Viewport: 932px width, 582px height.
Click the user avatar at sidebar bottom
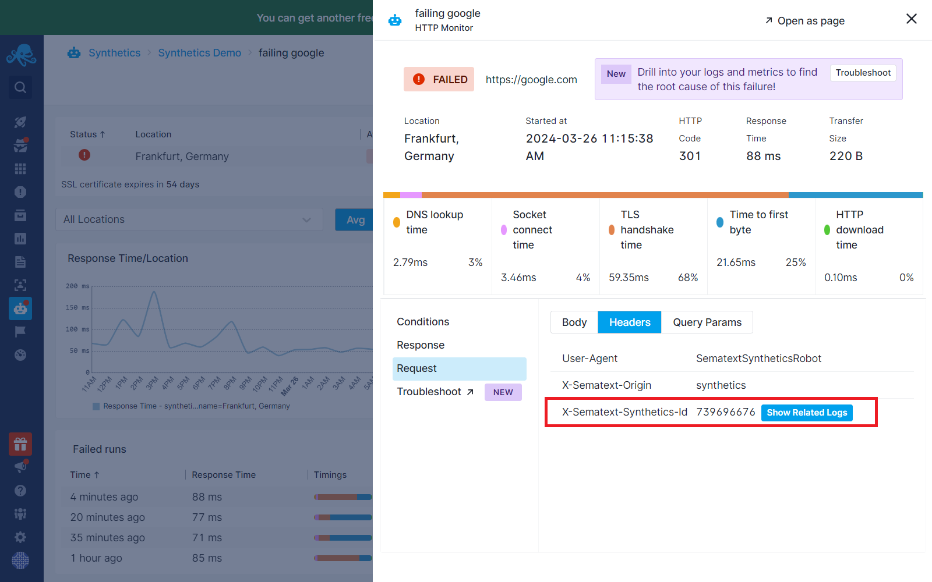pyautogui.click(x=20, y=560)
